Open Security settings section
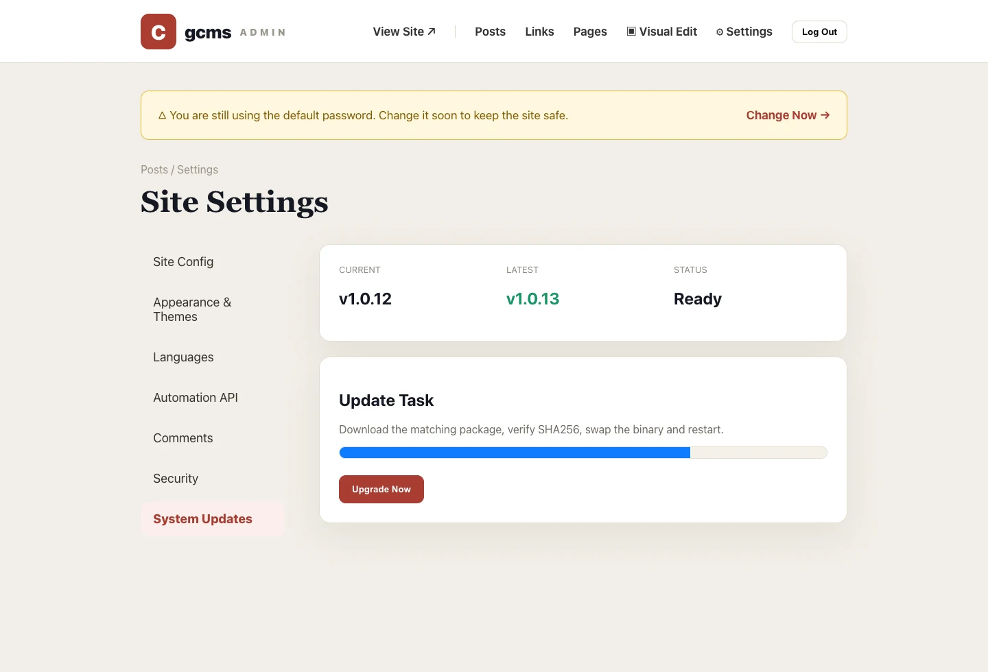This screenshot has height=672, width=988. point(213,479)
